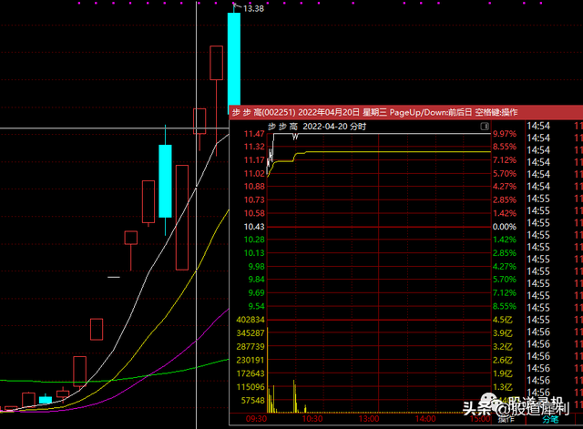Click the 115096 volume axis label
Screen dimensions: 583x429
tap(251, 387)
